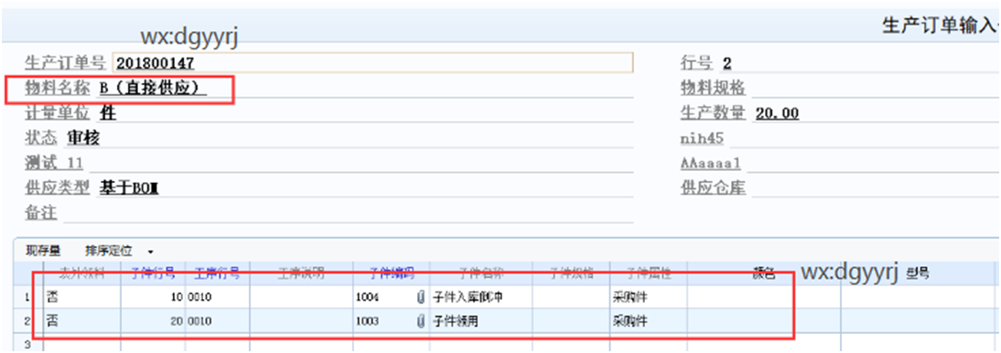This screenshot has width=1001, height=353.
Task: Click the paperclip icon beside code 1003
Action: click(x=420, y=322)
